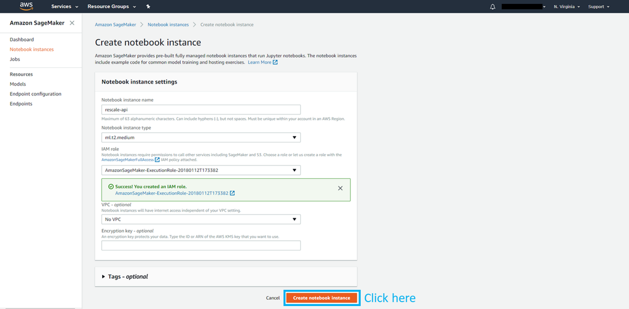This screenshot has width=629, height=309.
Task: Close the Amazon SageMaker sidebar panel
Action: (72, 23)
